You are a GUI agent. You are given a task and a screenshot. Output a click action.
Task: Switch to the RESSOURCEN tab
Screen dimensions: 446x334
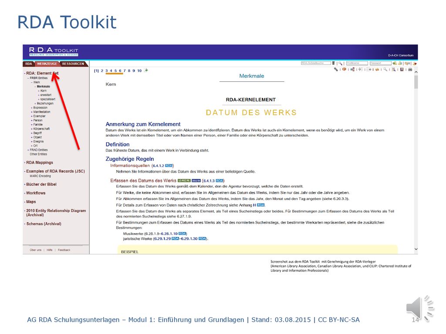pyautogui.click(x=73, y=63)
